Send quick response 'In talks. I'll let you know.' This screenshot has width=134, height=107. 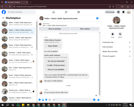pos(56,65)
